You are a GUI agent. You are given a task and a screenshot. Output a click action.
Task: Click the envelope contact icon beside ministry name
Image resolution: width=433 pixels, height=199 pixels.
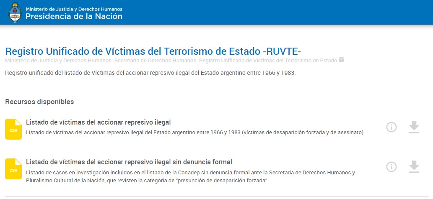pyautogui.click(x=341, y=60)
